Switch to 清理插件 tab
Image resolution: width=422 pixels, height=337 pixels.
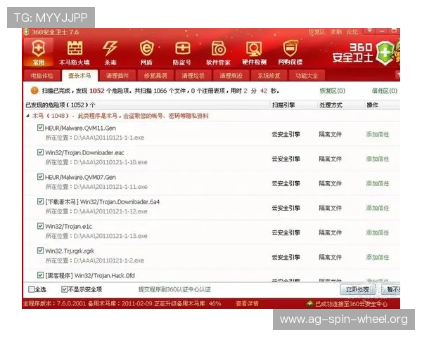pyautogui.click(x=117, y=76)
